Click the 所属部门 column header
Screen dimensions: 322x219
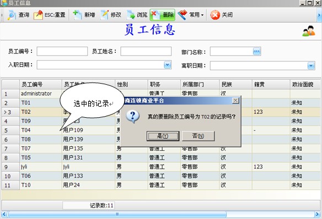(x=200, y=84)
